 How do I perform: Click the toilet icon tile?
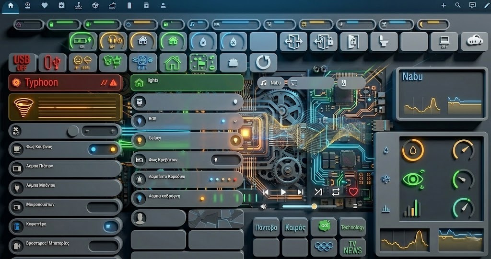coord(384,42)
